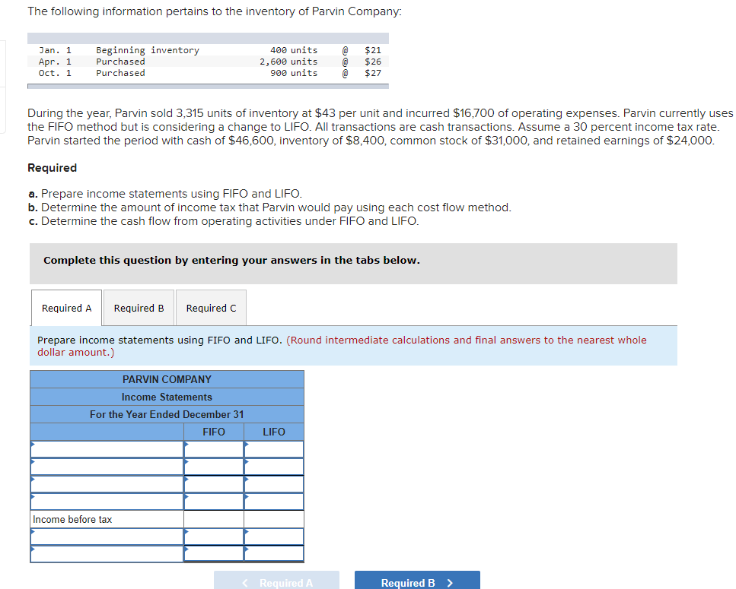Viewport: 736px width, 589px height.
Task: Open the first row's label dropdown in the income statement
Action: pyautogui.click(x=107, y=449)
